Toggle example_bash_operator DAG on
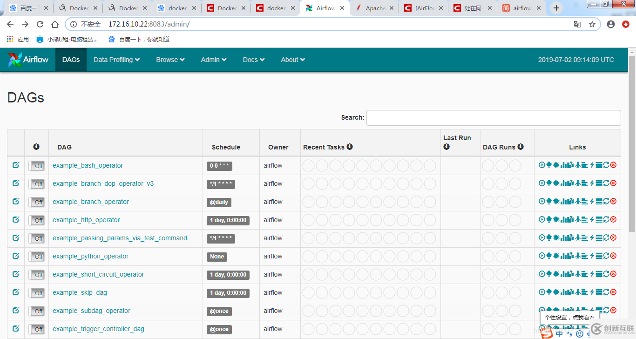This screenshot has width=636, height=339. point(36,166)
